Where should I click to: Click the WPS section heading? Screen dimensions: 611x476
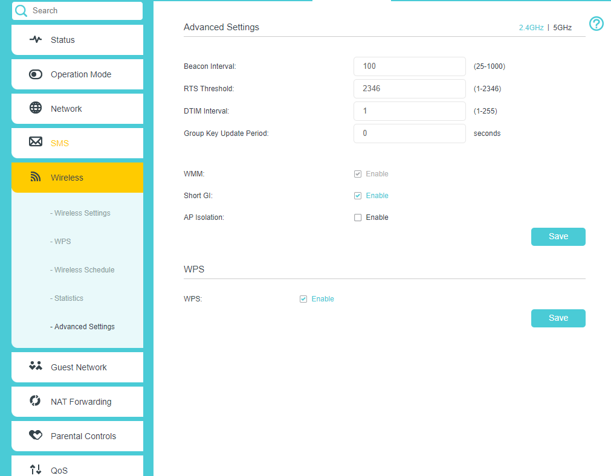(x=194, y=269)
